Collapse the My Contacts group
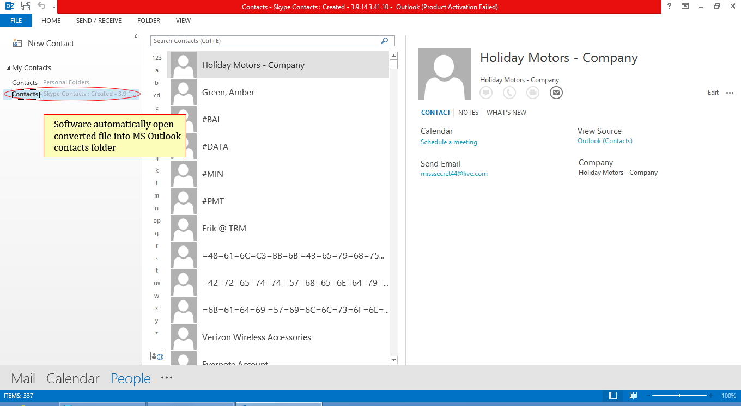 [8, 68]
